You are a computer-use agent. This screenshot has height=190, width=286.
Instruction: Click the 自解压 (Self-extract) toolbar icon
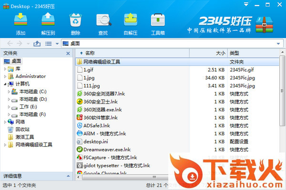pos(131,19)
